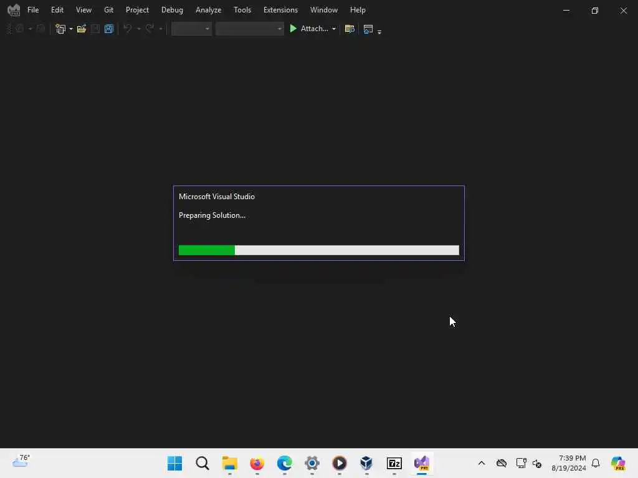Click the Preparing Solution progress bar
The image size is (638, 478).
coord(318,250)
